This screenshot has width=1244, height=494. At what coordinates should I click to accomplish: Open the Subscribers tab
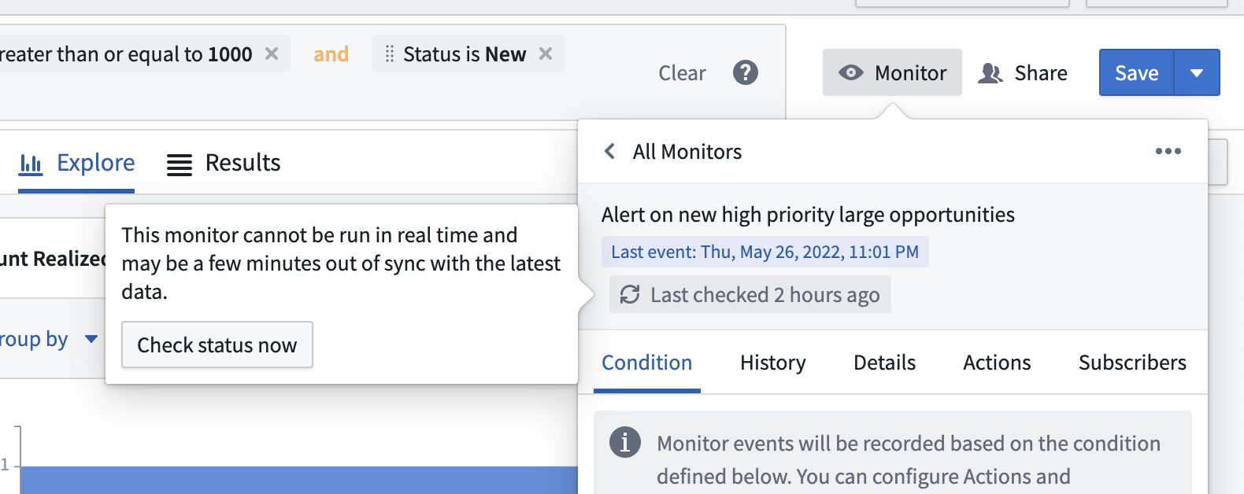1132,363
